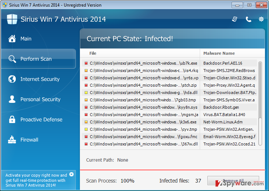
Task: Click the Email-Worm.Win32.Eyeveg.f malware name
Action: (229, 137)
